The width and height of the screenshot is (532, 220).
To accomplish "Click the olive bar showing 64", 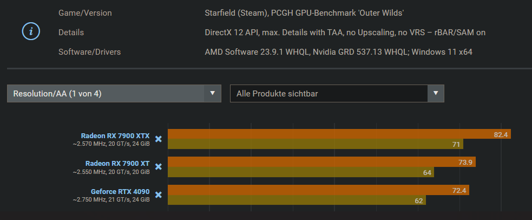I will (301, 172).
